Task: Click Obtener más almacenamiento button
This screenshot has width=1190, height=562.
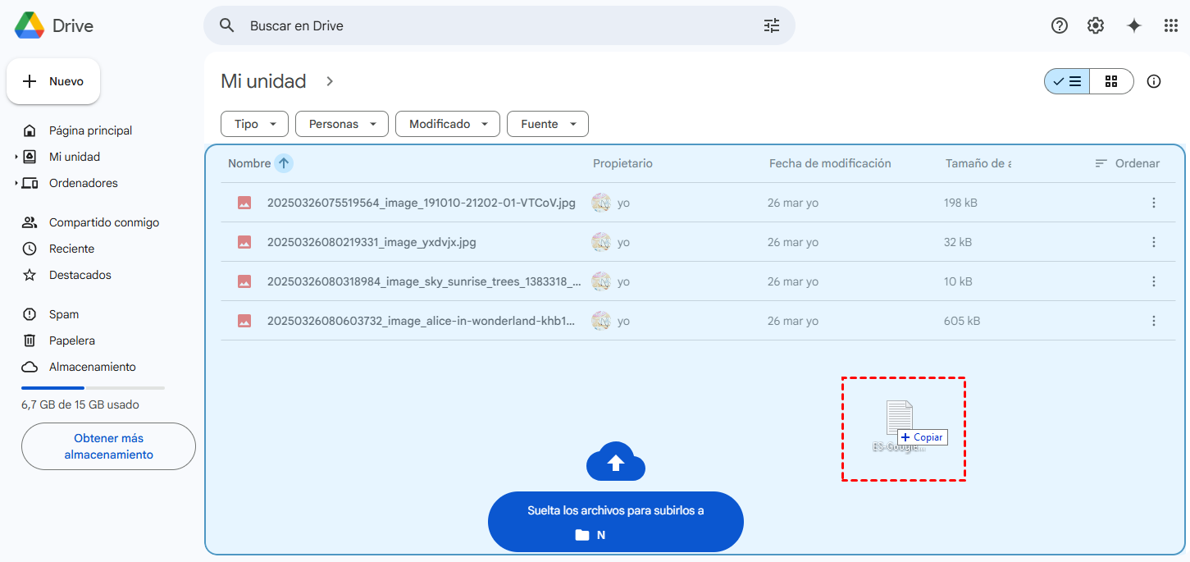Action: [108, 446]
